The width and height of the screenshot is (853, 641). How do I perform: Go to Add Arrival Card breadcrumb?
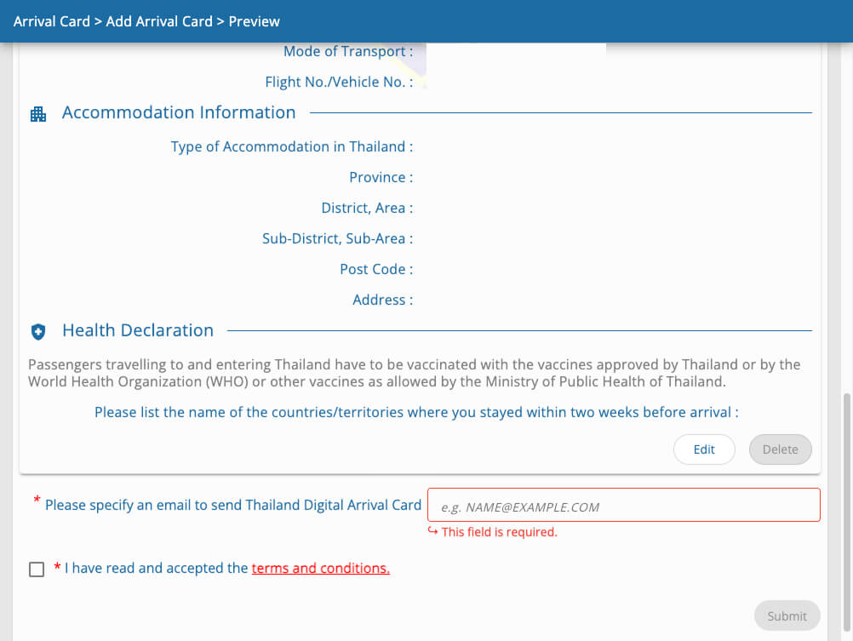point(159,21)
